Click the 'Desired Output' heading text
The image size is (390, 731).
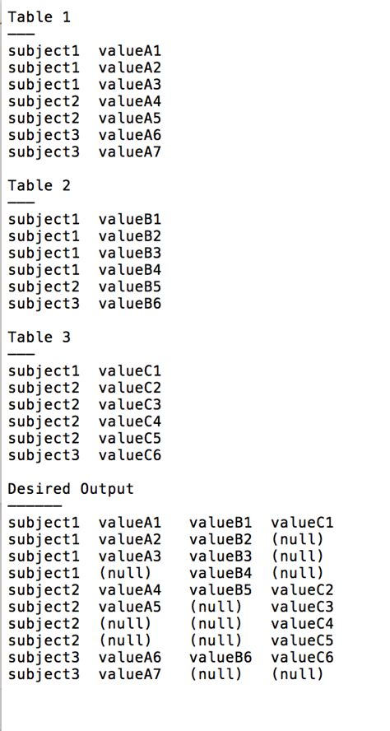[x=71, y=489]
